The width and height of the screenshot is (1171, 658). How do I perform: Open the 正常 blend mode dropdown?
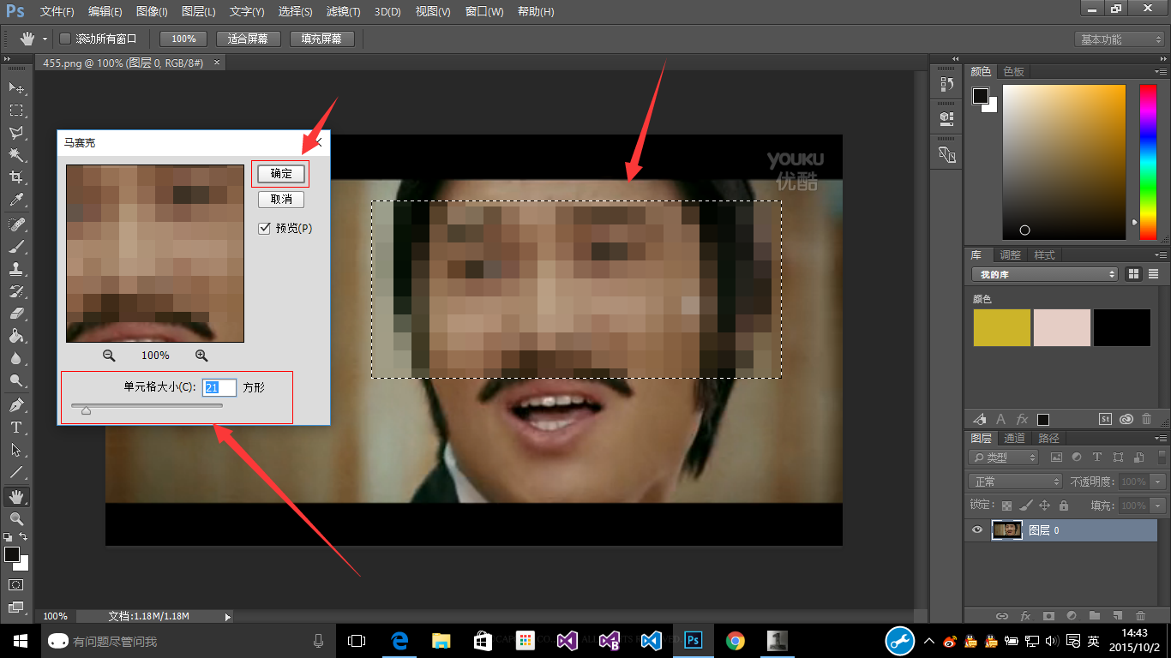[x=1015, y=482]
